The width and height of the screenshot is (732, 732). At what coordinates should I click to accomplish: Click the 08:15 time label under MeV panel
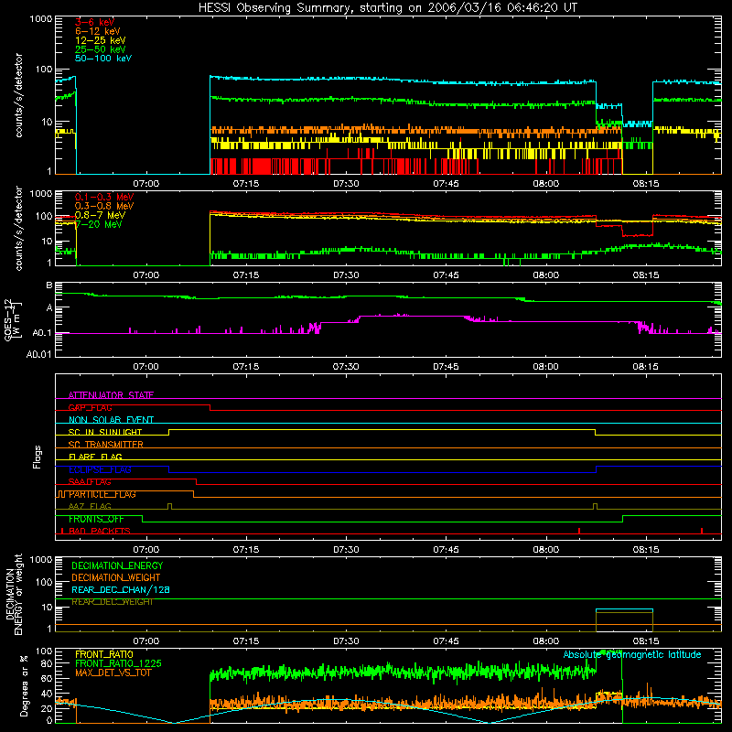click(646, 275)
